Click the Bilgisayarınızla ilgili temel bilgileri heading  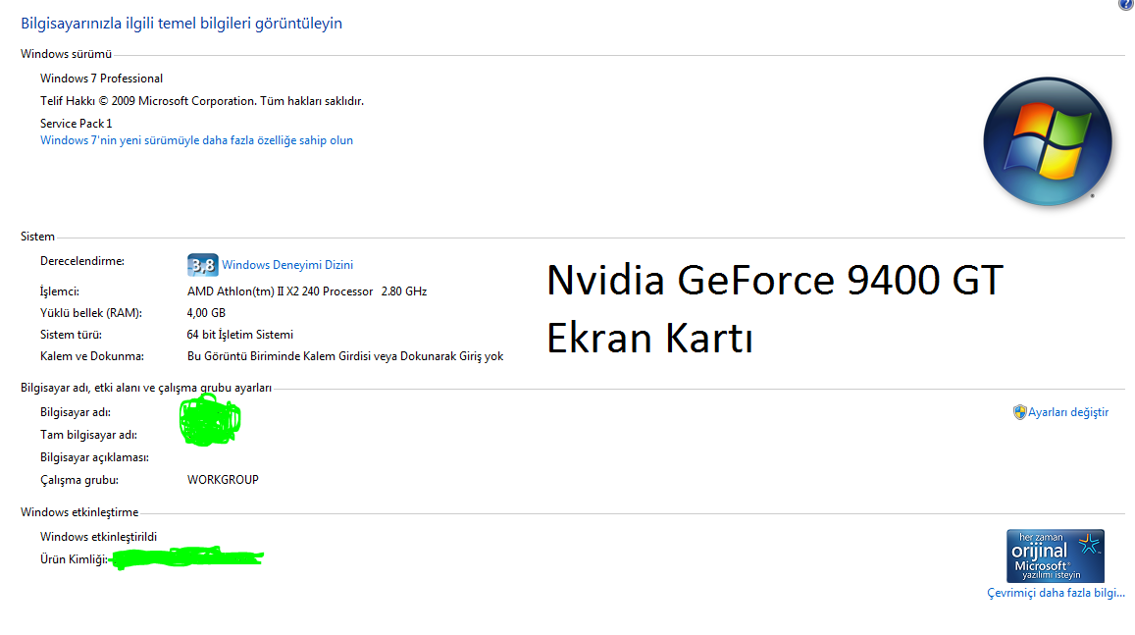tap(181, 23)
